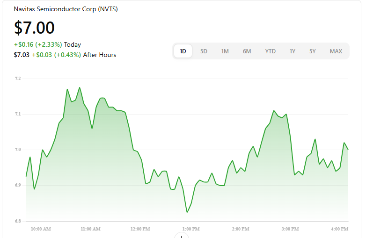Click the 2:00 PM axis label
Viewport: 366px width, 238px height.
coord(241,229)
